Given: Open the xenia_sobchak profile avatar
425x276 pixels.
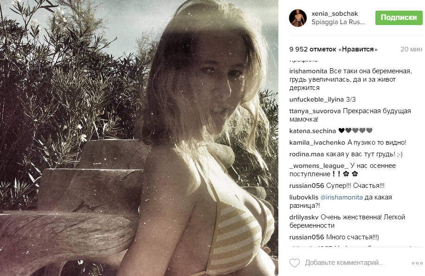Looking at the screenshot, I should (298, 18).
